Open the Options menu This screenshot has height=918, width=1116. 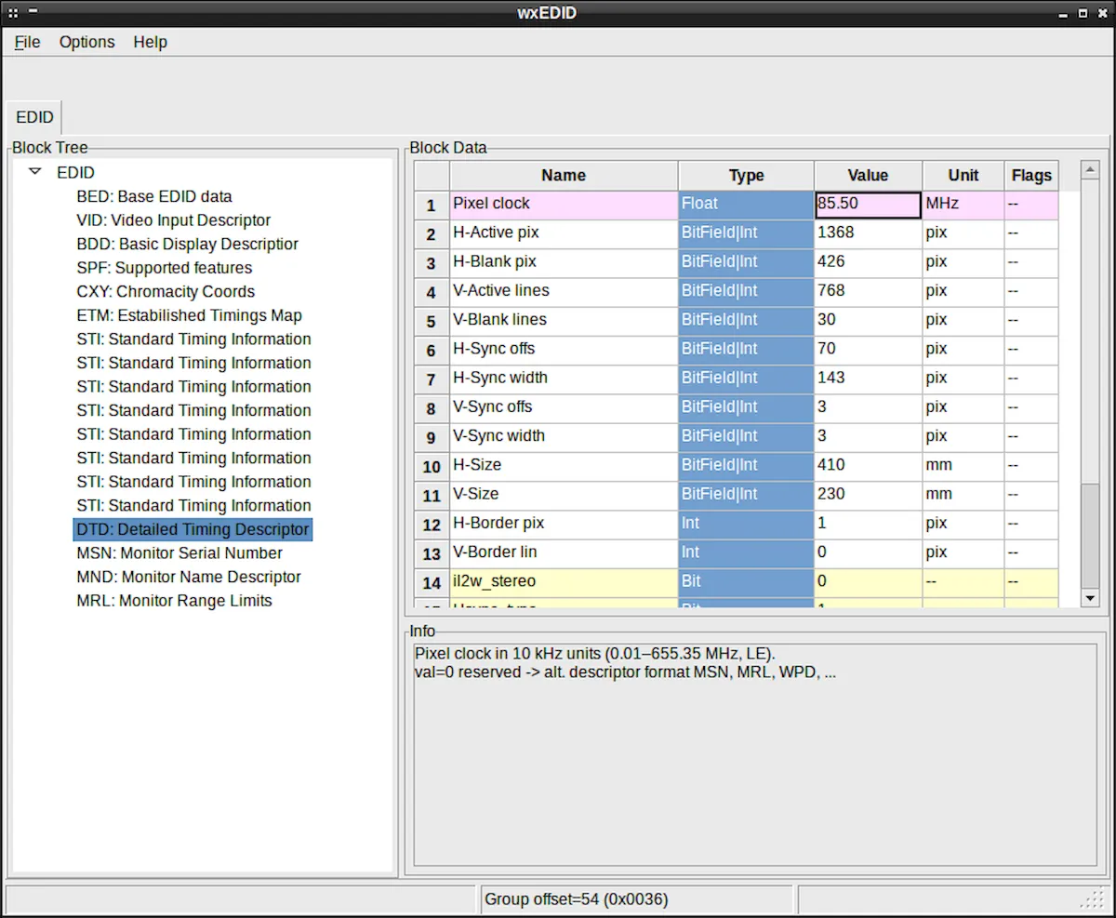coord(87,42)
